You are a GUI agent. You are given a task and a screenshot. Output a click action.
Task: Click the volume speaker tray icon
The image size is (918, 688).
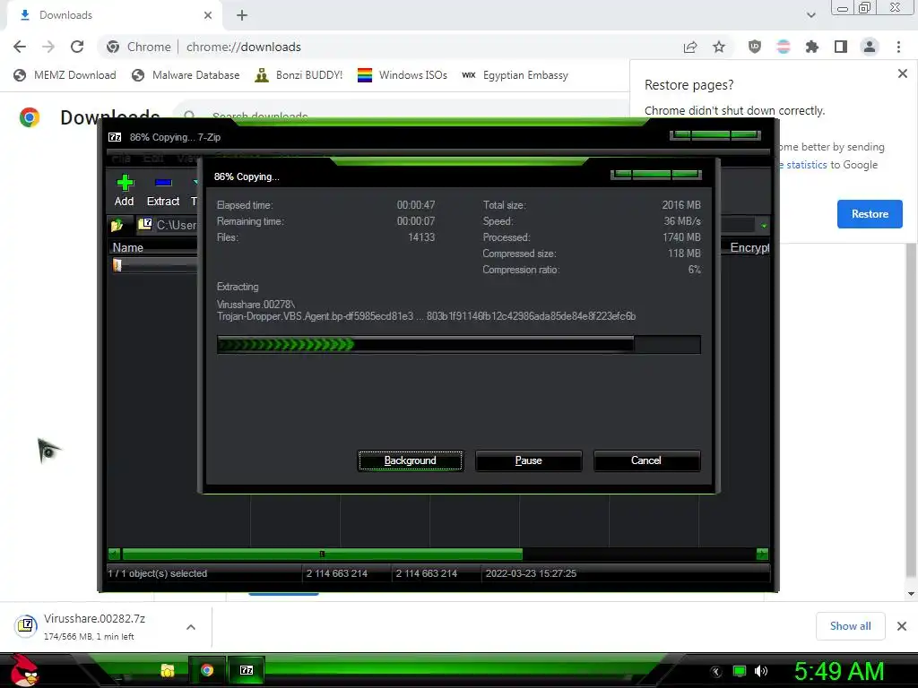(x=761, y=671)
